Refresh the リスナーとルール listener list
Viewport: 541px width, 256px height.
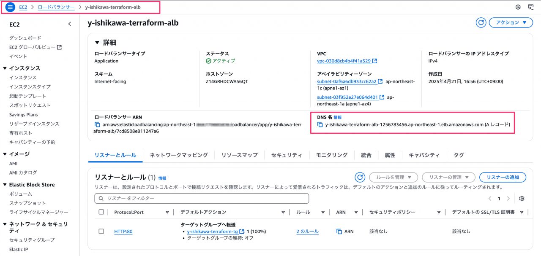[x=360, y=177]
